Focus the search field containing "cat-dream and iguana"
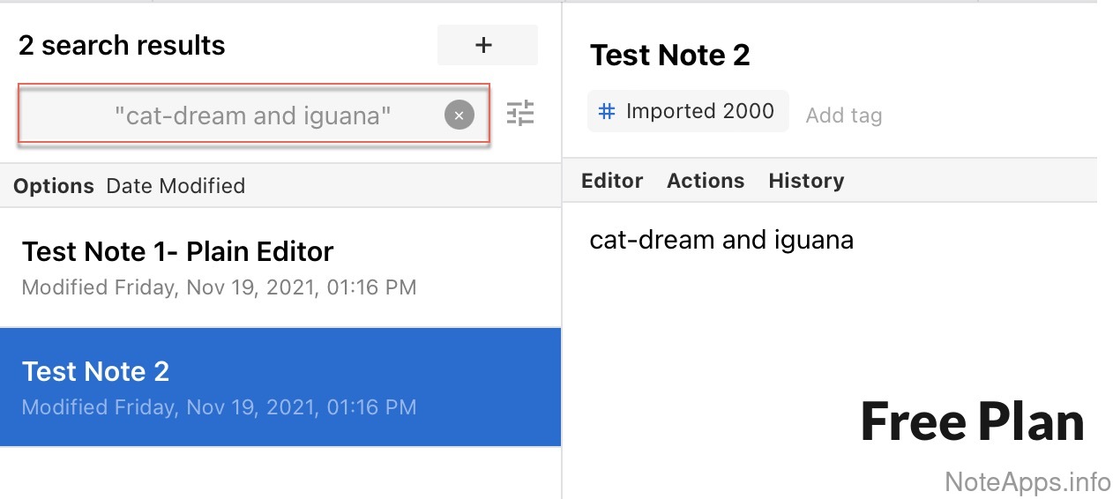 pyautogui.click(x=252, y=115)
